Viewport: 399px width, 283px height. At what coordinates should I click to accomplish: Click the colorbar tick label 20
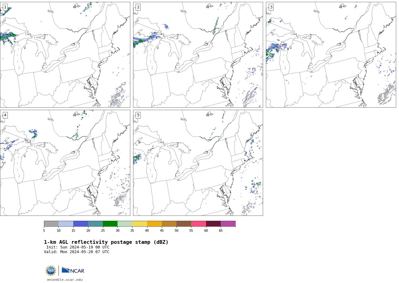pyautogui.click(x=88, y=230)
